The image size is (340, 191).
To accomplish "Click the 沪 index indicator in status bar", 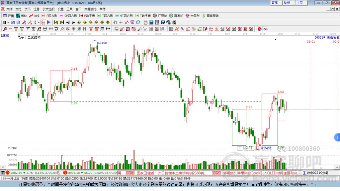I will [x=8, y=172].
